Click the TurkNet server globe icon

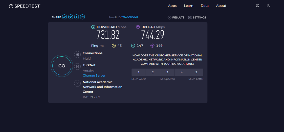click(77, 67)
